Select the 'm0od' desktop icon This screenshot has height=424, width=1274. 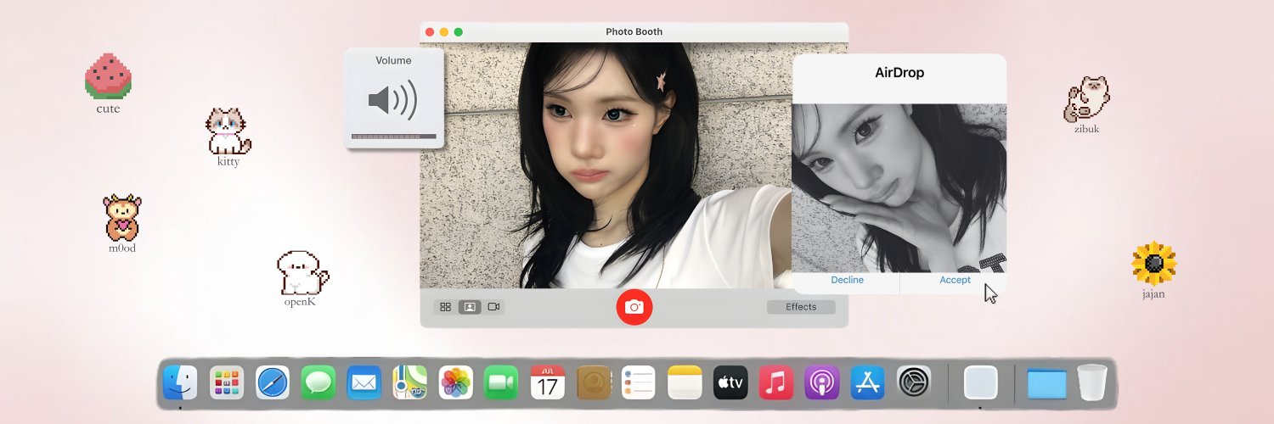click(x=122, y=218)
